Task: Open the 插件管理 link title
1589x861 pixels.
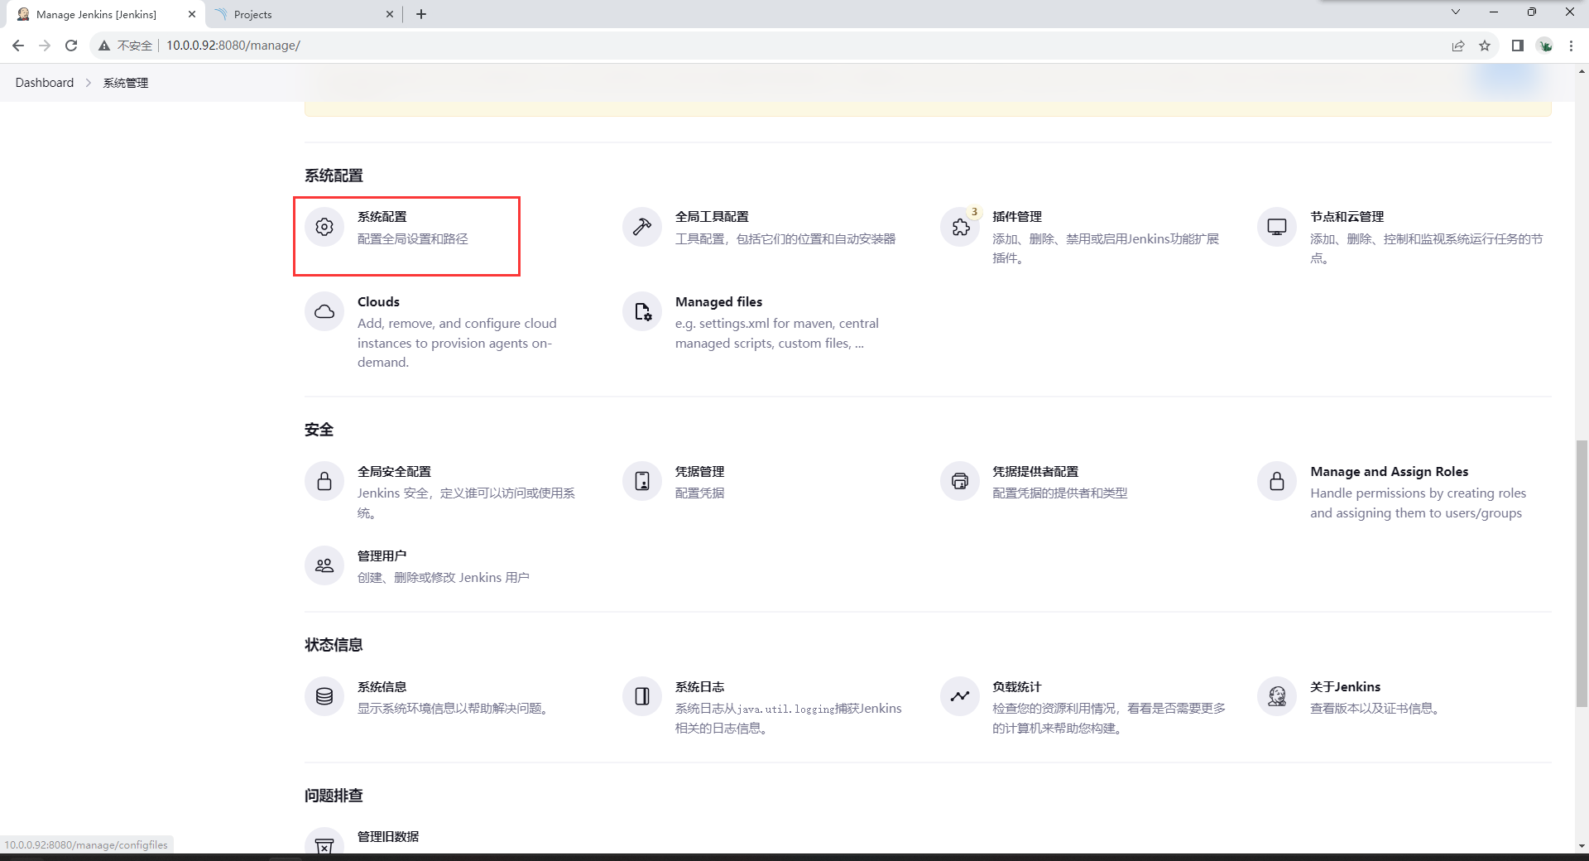Action: click(x=1017, y=217)
